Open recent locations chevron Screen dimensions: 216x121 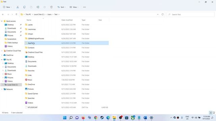(12, 14)
